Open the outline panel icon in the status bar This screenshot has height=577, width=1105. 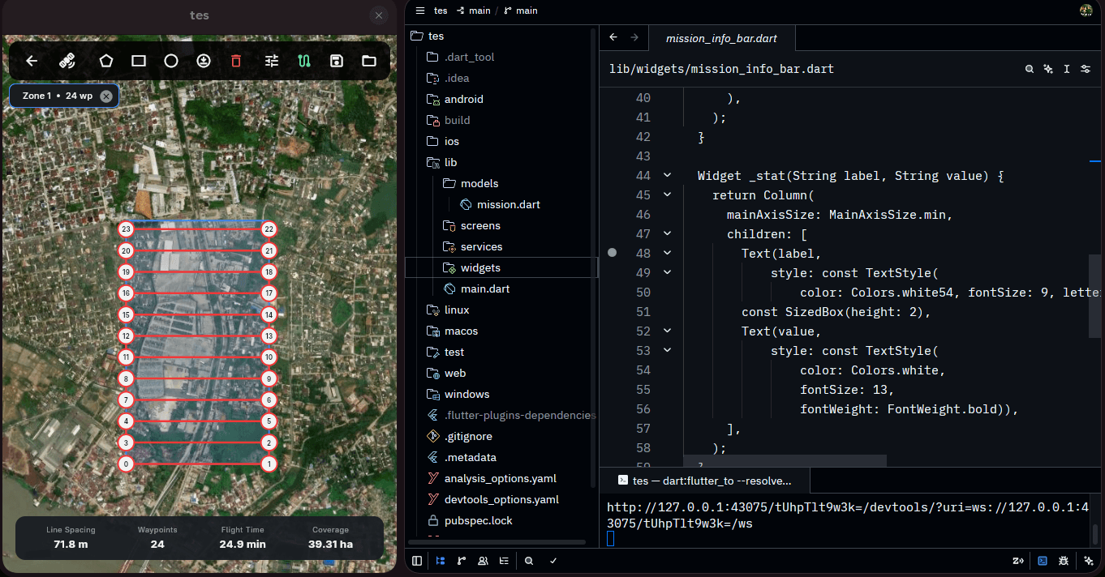(505, 560)
